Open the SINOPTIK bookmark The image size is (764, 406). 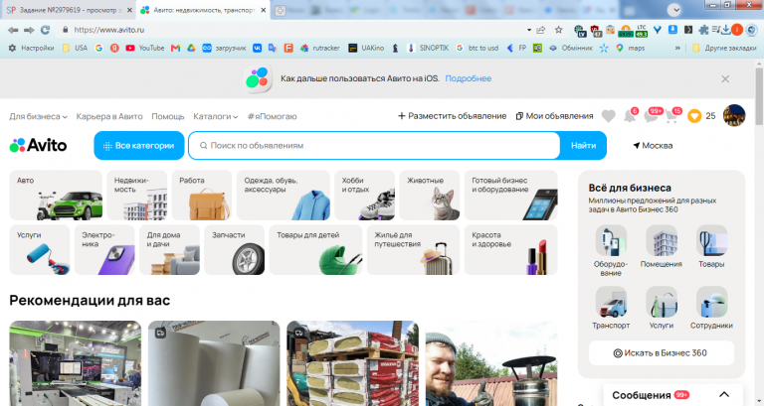(428, 48)
